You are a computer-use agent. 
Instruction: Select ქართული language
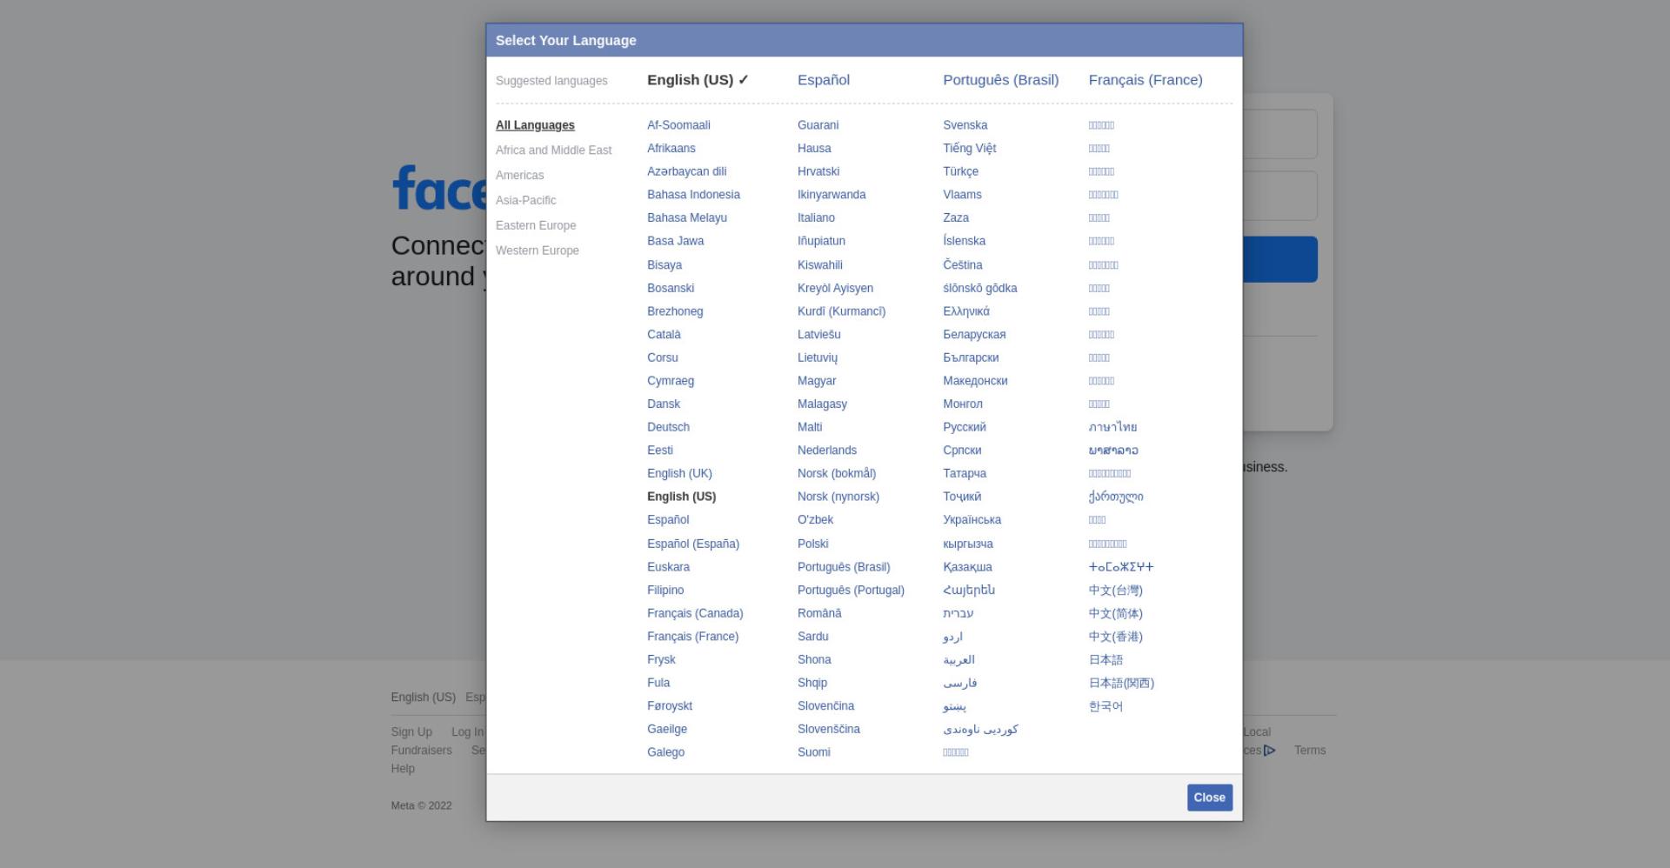click(1116, 497)
